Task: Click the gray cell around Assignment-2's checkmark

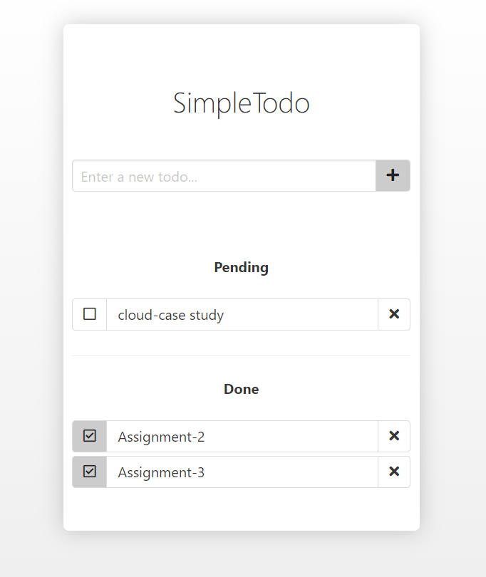Action: click(90, 436)
